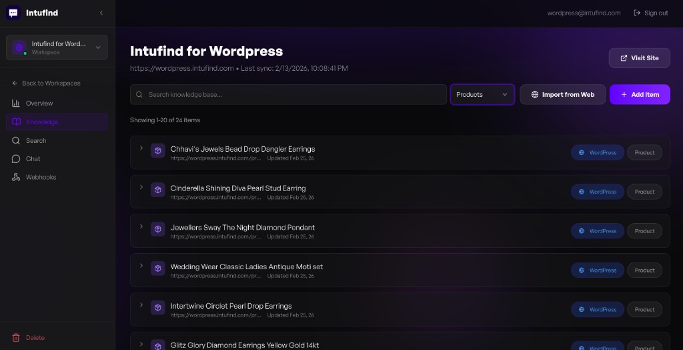Click the Import from Web button
The height and width of the screenshot is (350, 683).
[x=562, y=95]
